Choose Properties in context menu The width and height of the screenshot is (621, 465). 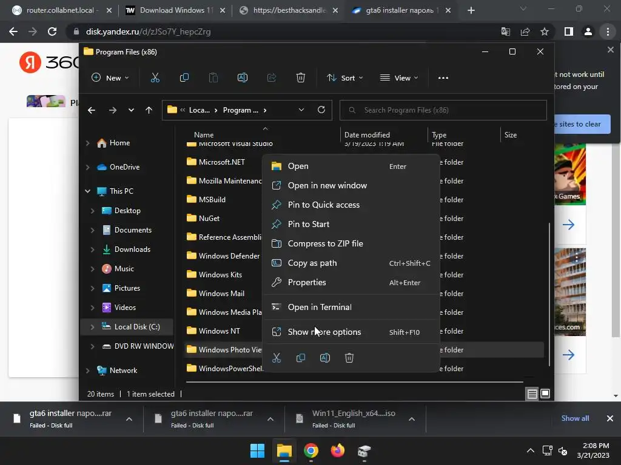(x=351, y=282)
